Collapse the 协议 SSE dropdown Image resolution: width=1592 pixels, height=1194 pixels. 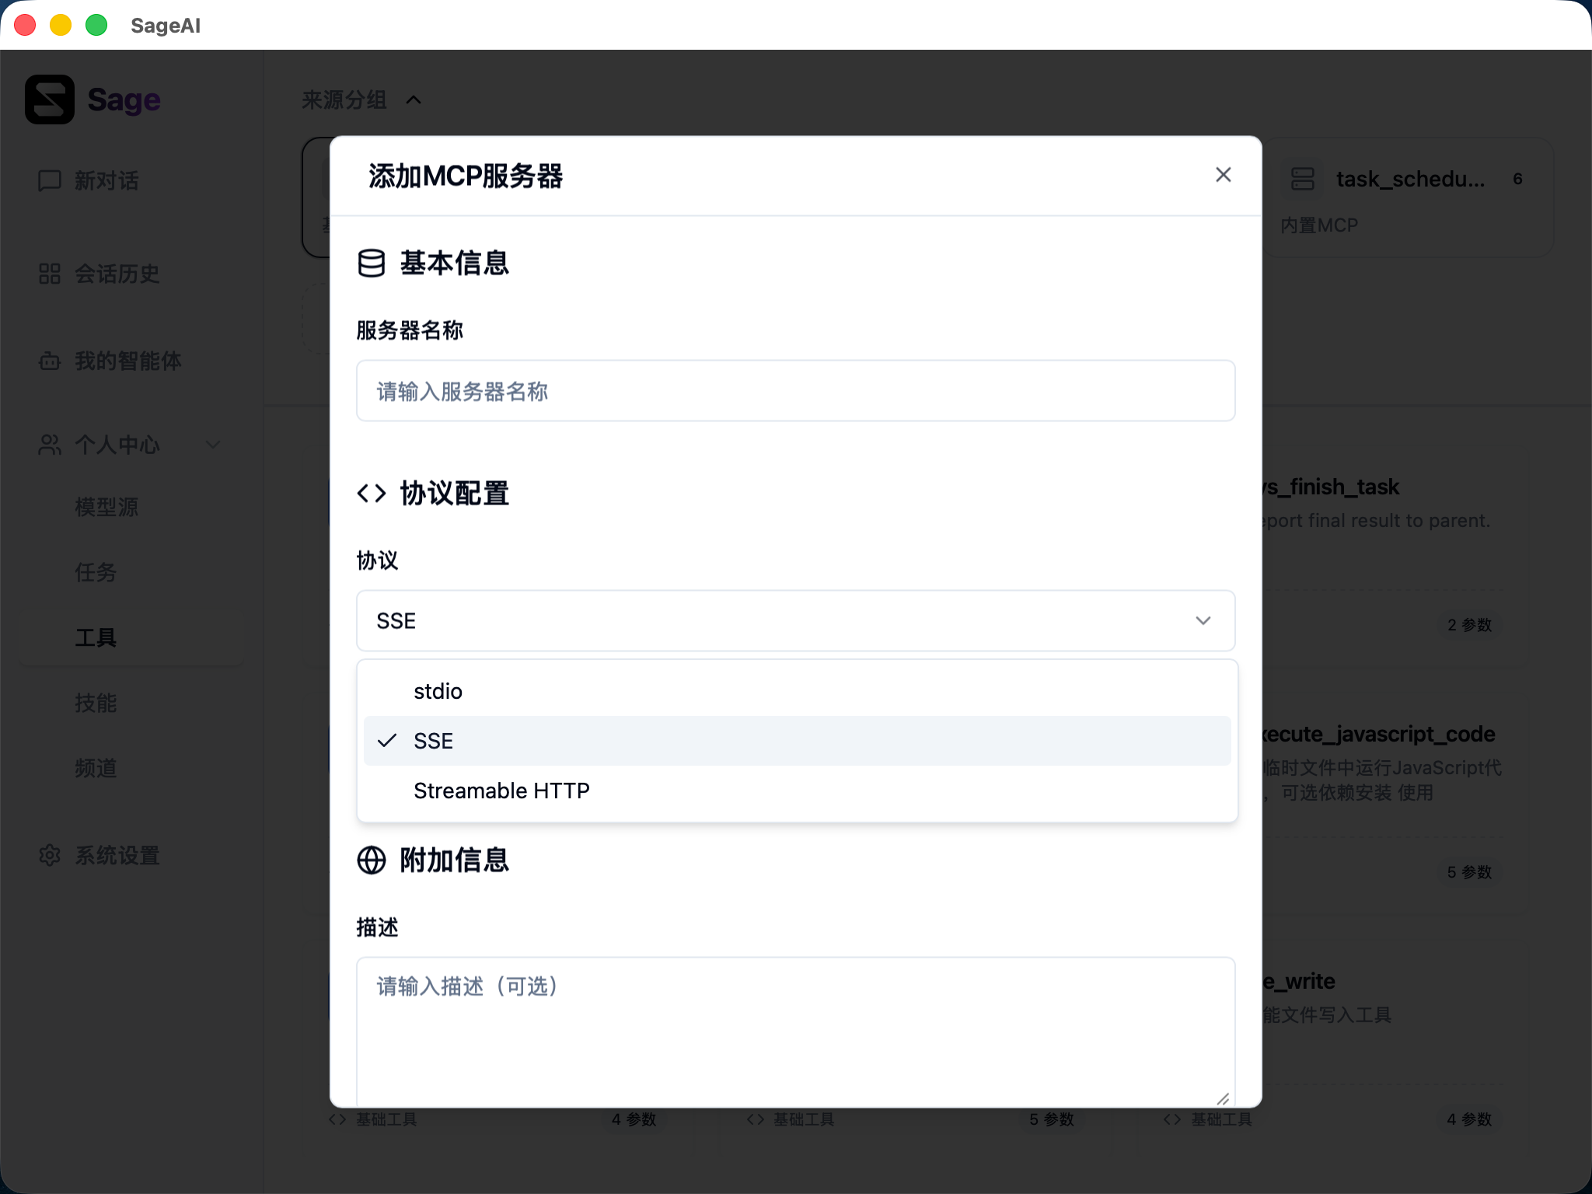(x=1203, y=620)
